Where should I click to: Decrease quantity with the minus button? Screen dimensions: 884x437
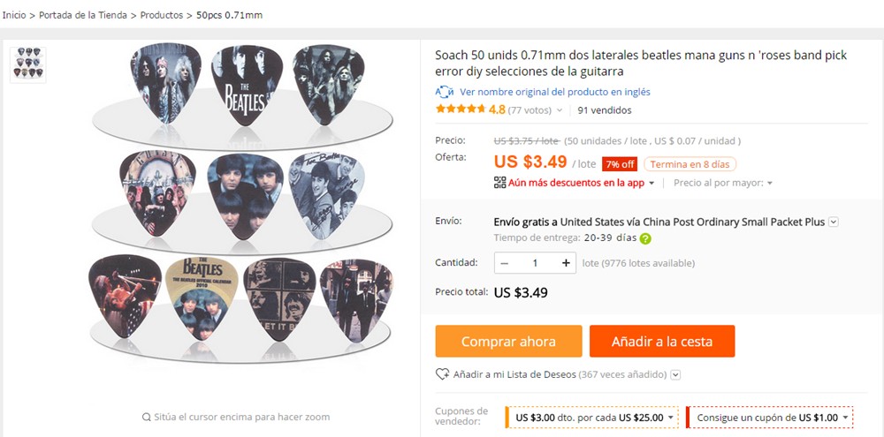[x=504, y=263]
